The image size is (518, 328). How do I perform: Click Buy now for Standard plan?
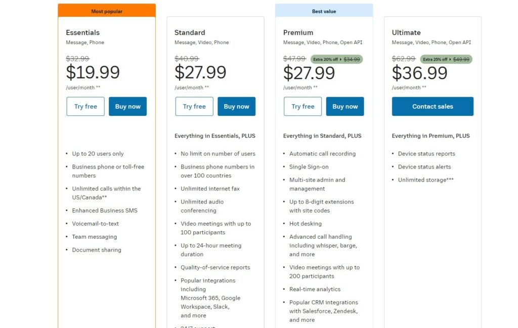pyautogui.click(x=237, y=106)
